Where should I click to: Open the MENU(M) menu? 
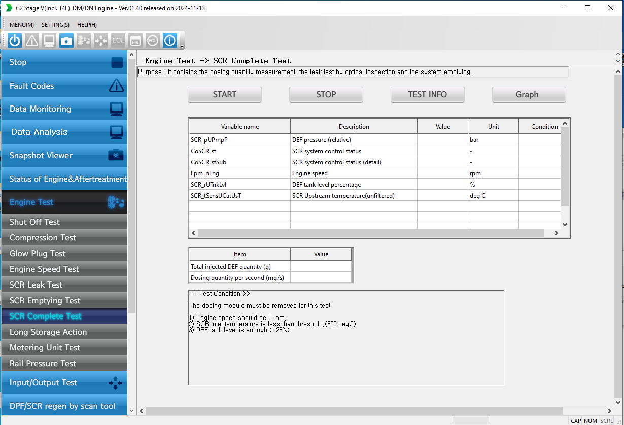tap(22, 25)
